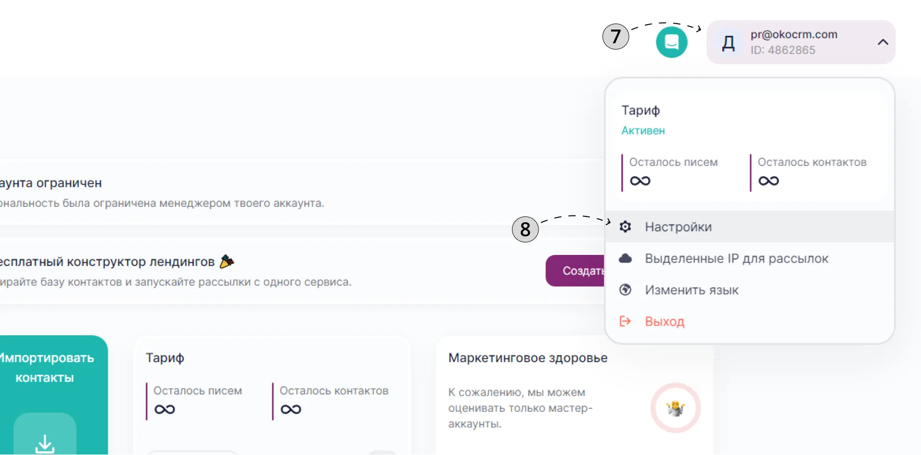Click the pr@okocrm.com account dropdown

[801, 42]
